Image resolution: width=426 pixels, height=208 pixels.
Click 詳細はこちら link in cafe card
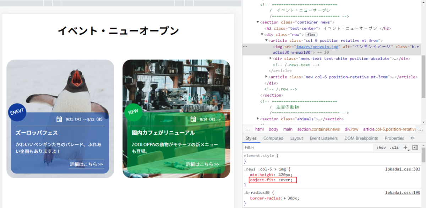click(203, 164)
